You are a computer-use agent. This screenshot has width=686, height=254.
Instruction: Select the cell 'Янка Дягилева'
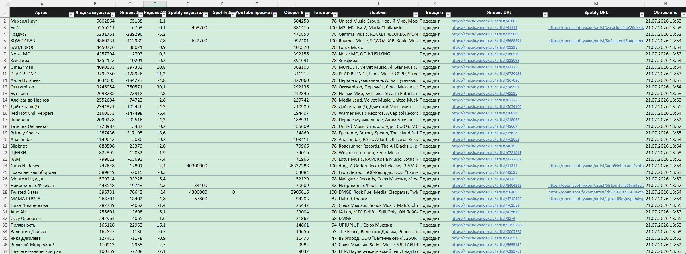(42, 238)
